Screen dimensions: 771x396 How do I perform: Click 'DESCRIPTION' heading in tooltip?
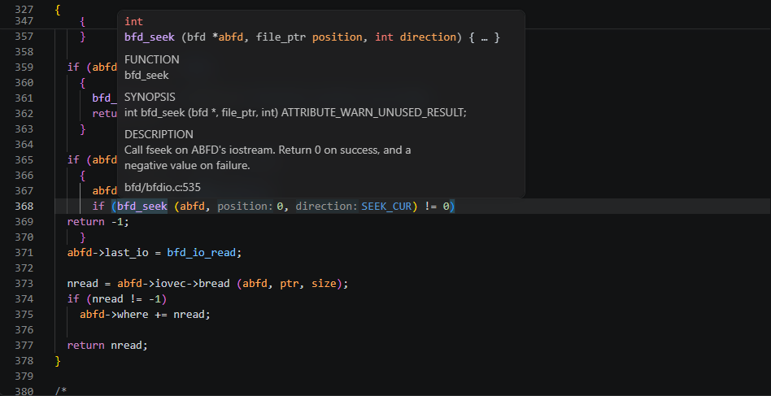coord(159,134)
